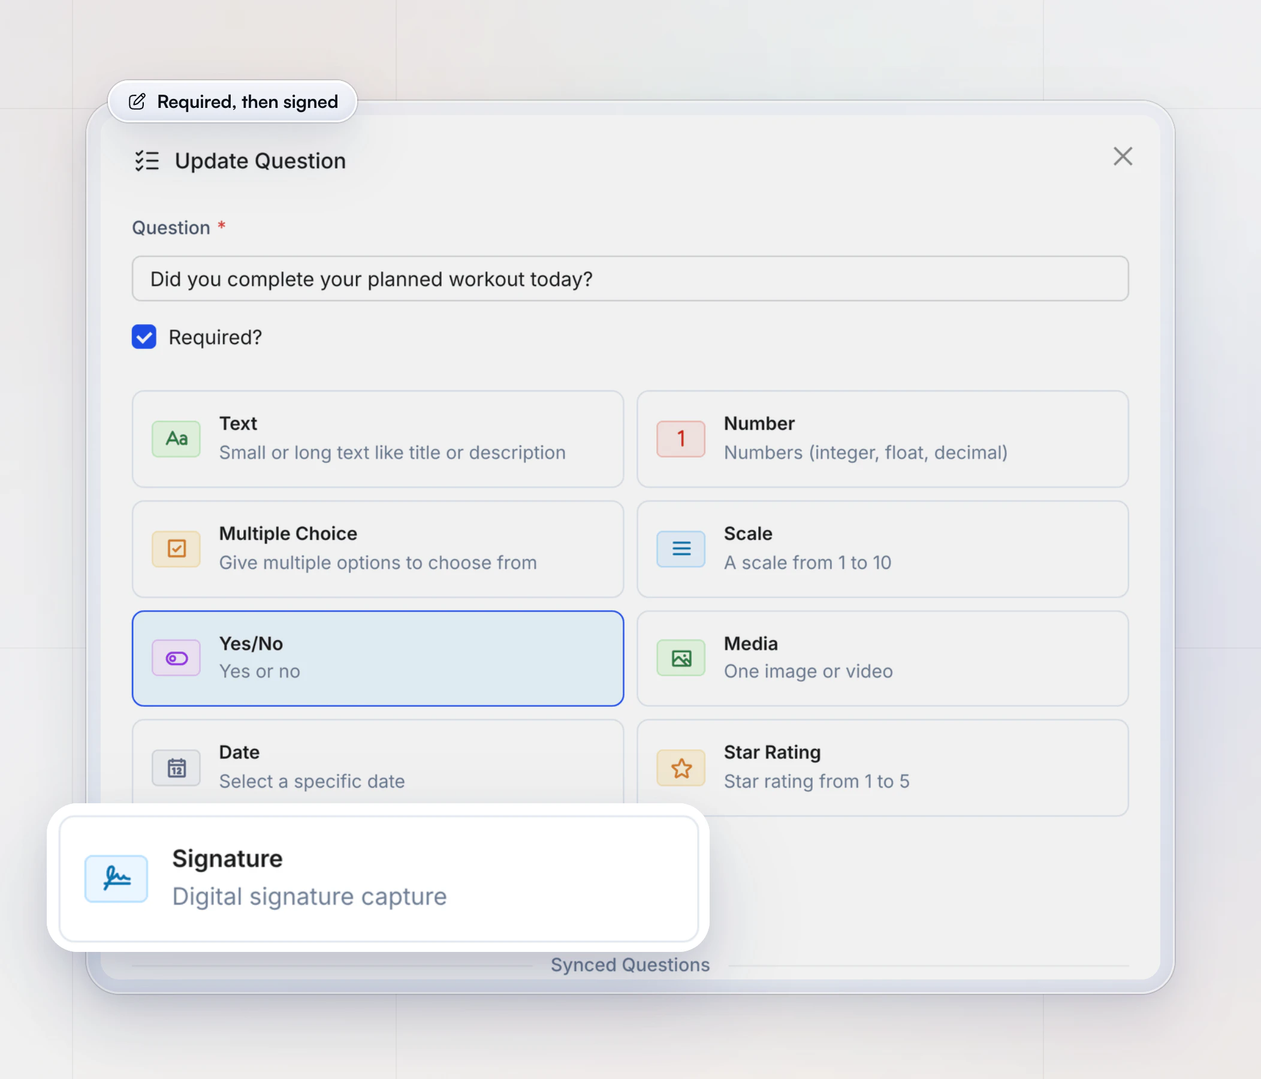Click 'One image or video' description
This screenshot has width=1261, height=1079.
pos(809,671)
